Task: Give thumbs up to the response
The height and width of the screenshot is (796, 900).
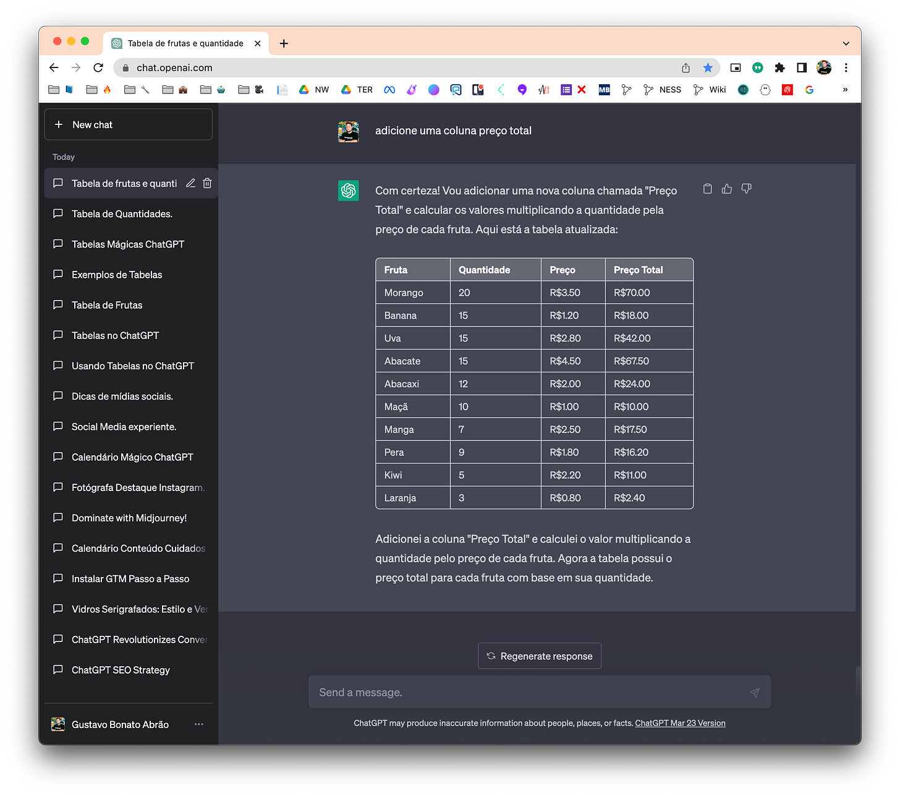Action: pos(727,189)
